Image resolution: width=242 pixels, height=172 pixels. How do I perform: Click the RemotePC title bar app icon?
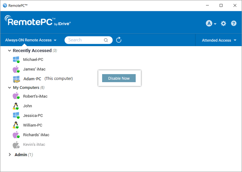[5, 6]
